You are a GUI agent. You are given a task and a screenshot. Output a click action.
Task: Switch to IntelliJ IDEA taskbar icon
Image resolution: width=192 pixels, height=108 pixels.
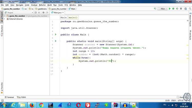[x=116, y=105]
